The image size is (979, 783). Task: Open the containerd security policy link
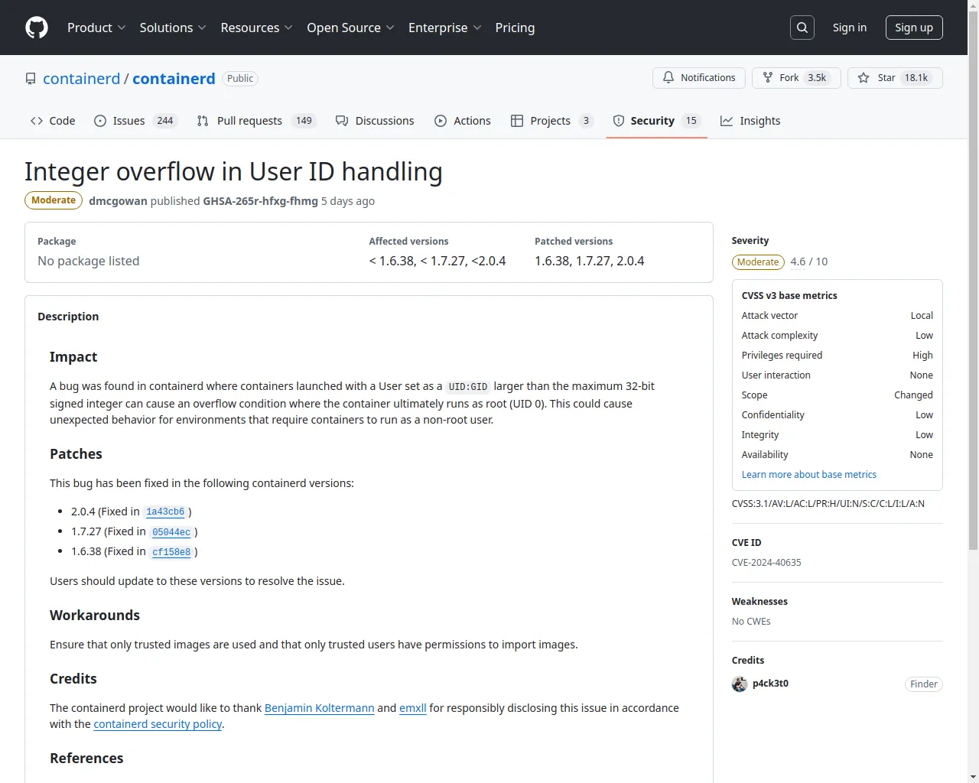[158, 724]
